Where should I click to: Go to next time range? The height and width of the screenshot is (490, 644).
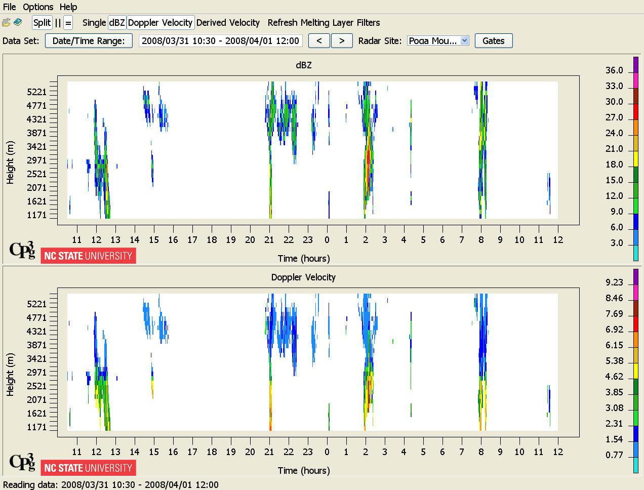coord(342,41)
